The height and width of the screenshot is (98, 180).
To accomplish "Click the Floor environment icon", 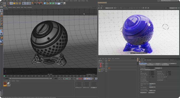I will tap(59, 4).
